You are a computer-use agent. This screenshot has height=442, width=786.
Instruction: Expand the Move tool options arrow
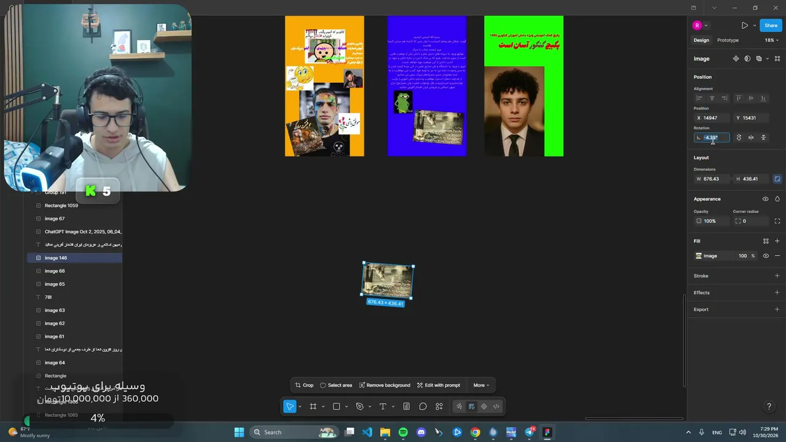click(x=300, y=406)
